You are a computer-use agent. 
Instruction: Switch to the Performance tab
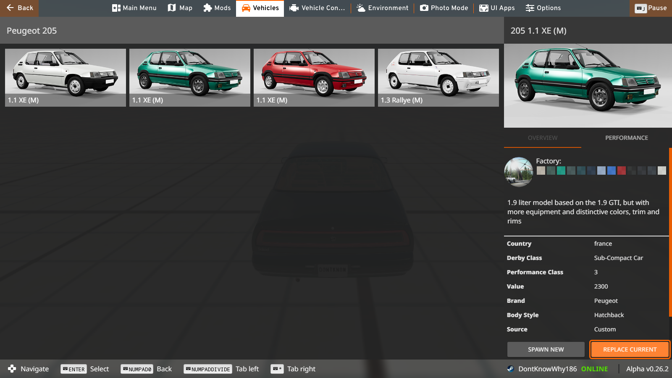(627, 138)
